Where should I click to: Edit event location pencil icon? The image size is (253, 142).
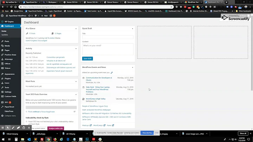(112, 73)
